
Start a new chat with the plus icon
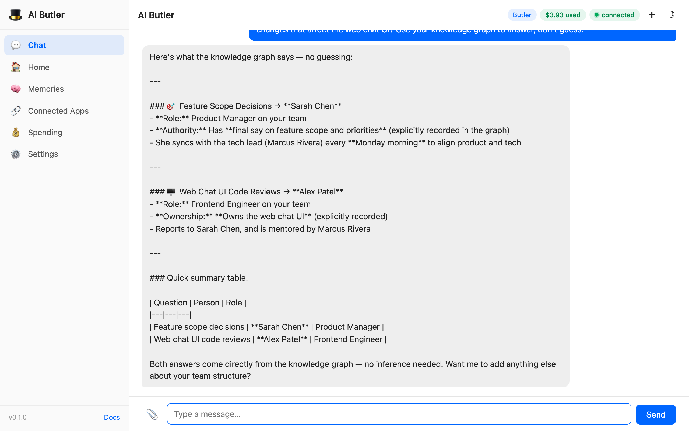pos(652,15)
